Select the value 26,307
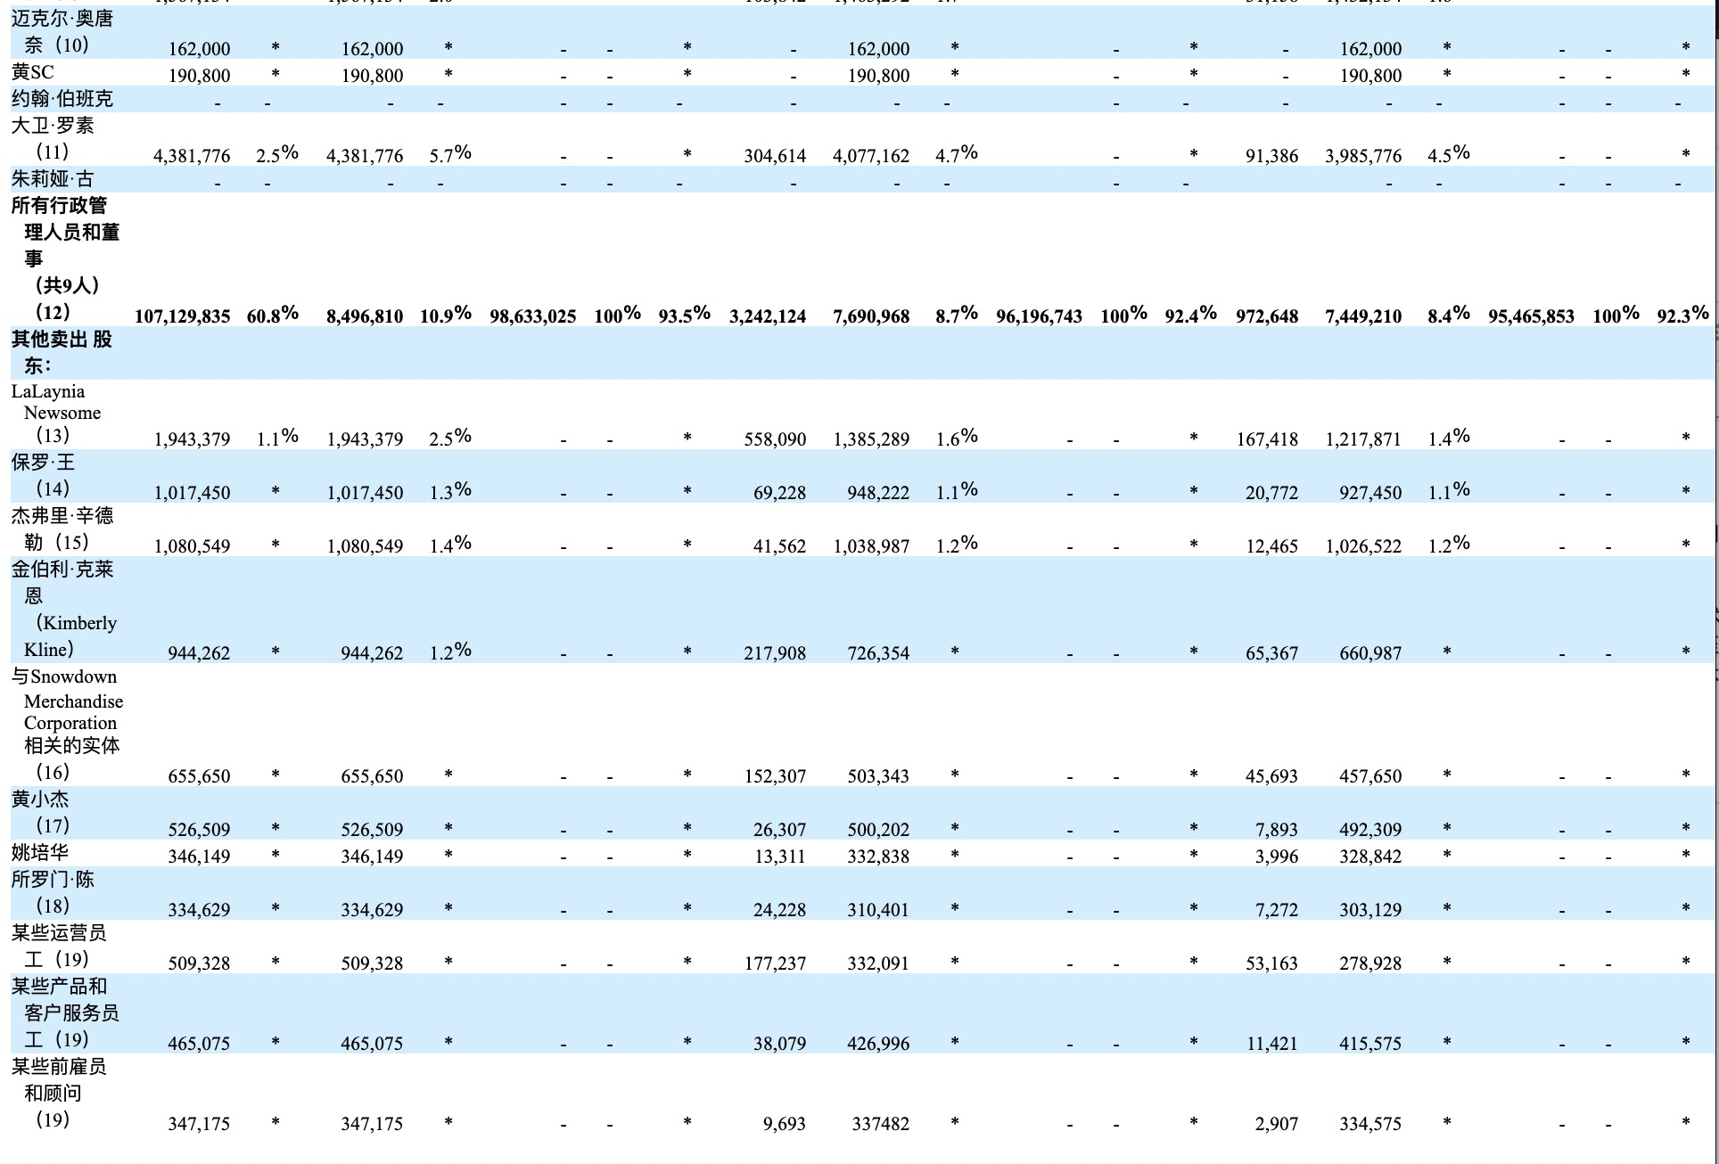1719x1164 pixels. click(x=779, y=830)
